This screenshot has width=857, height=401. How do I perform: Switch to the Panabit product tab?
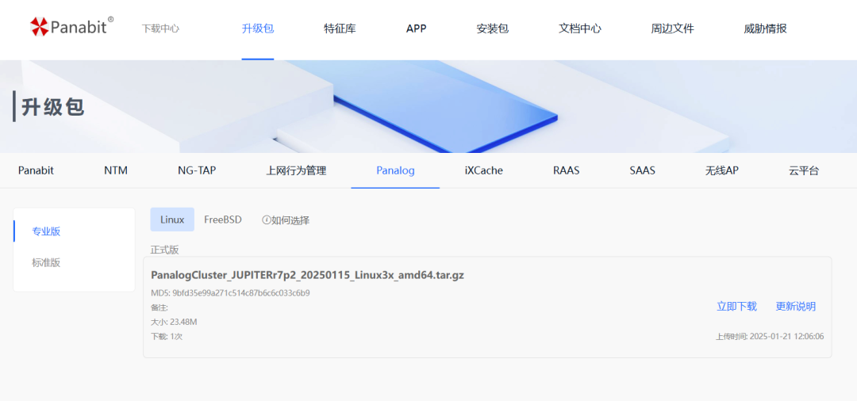click(36, 170)
